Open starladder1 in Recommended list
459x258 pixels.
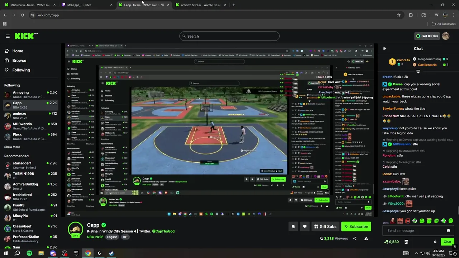tap(30, 165)
